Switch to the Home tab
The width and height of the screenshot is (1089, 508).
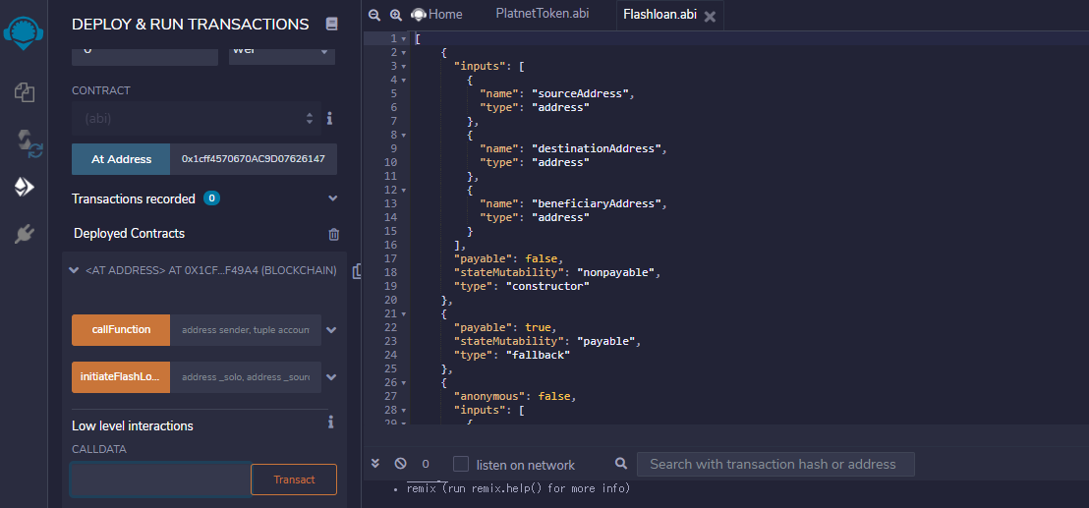(436, 15)
